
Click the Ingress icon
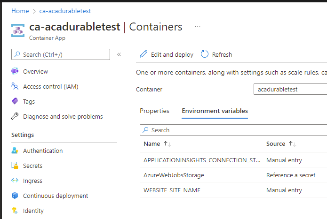click(x=15, y=181)
